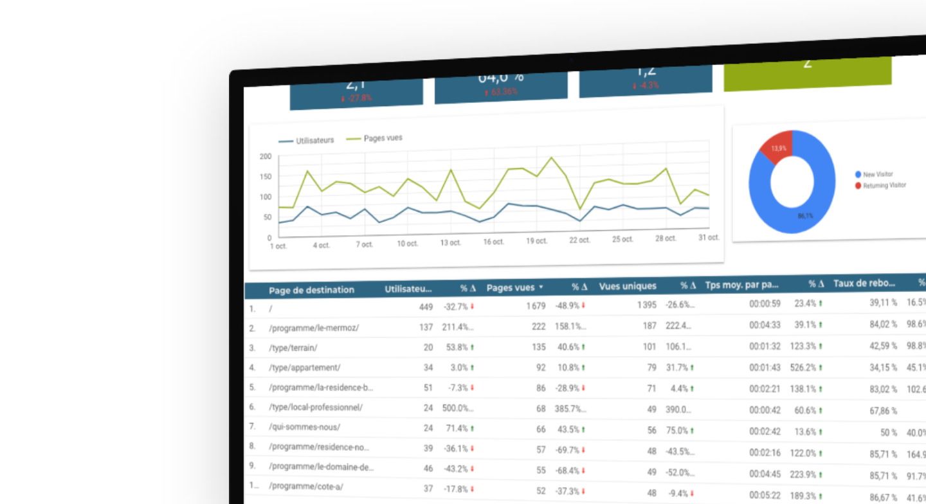
Task: Select the /programme/la-residence-b... page cell
Action: (321, 388)
